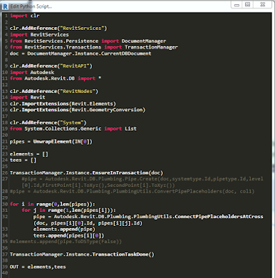Viewport: 275px width, 278px height.
Task: Click 'for j in range(1,len(pipes[i])):' line
Action: click(x=69, y=210)
